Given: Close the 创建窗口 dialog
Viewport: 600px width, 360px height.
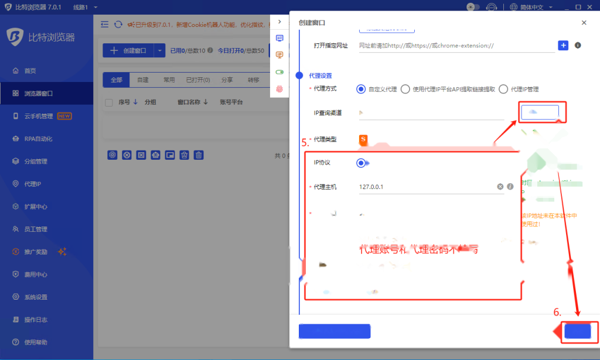Looking at the screenshot, I should 584,23.
